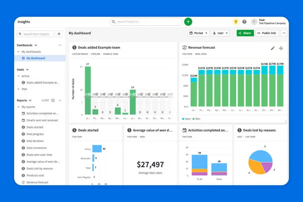Click the dollar icon on Deals added card
The image size is (303, 202).
tap(74, 48)
